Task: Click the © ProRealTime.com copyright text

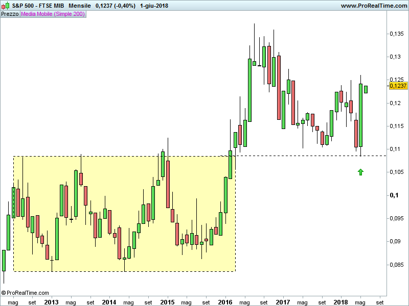Action: [x=25, y=293]
